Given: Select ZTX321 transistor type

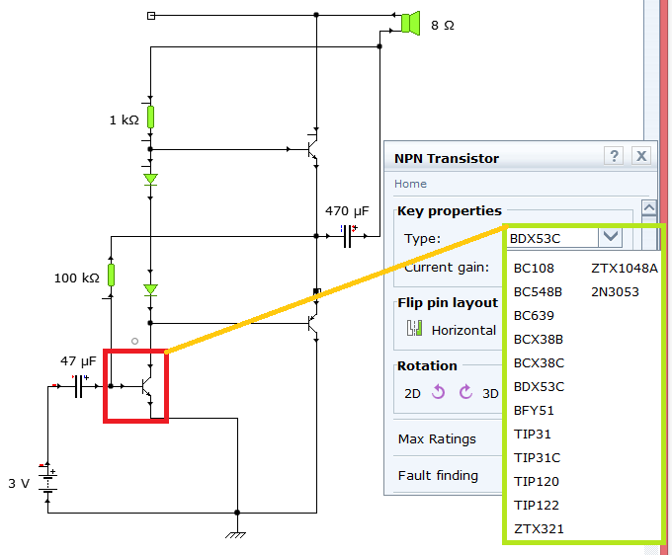Looking at the screenshot, I should tap(539, 529).
